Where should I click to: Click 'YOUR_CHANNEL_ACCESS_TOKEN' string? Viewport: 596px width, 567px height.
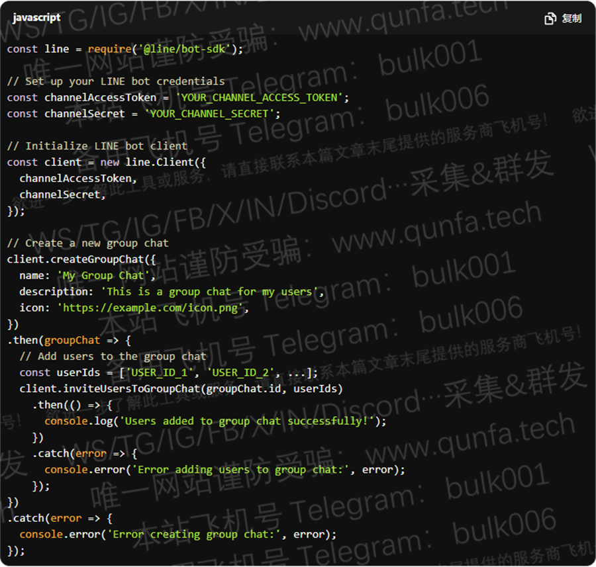259,98
